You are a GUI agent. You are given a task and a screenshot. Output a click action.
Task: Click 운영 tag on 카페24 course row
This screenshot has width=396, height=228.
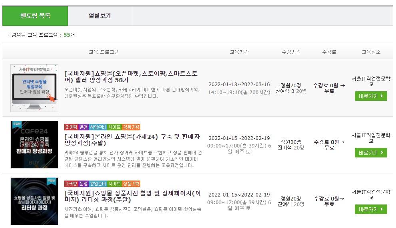[84, 127]
